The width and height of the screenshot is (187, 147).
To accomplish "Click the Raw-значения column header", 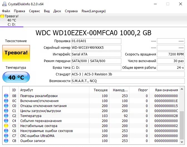I will coord(164,90).
